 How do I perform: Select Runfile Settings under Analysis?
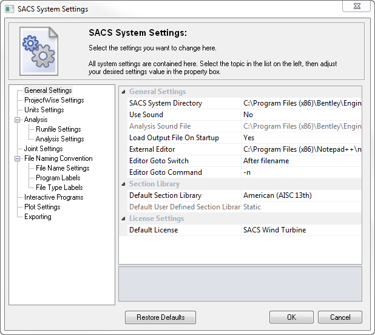58,129
